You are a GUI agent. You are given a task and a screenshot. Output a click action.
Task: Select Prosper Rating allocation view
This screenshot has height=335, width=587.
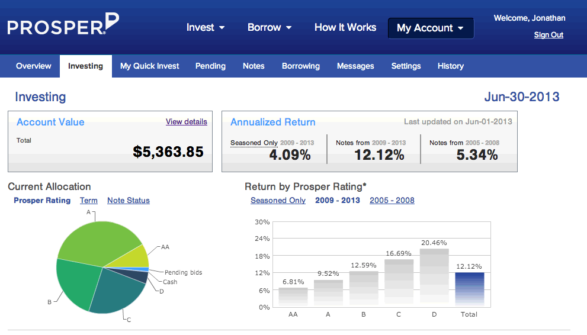coord(42,201)
